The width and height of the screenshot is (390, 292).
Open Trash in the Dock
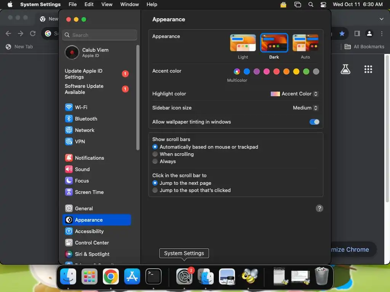pos(321,276)
